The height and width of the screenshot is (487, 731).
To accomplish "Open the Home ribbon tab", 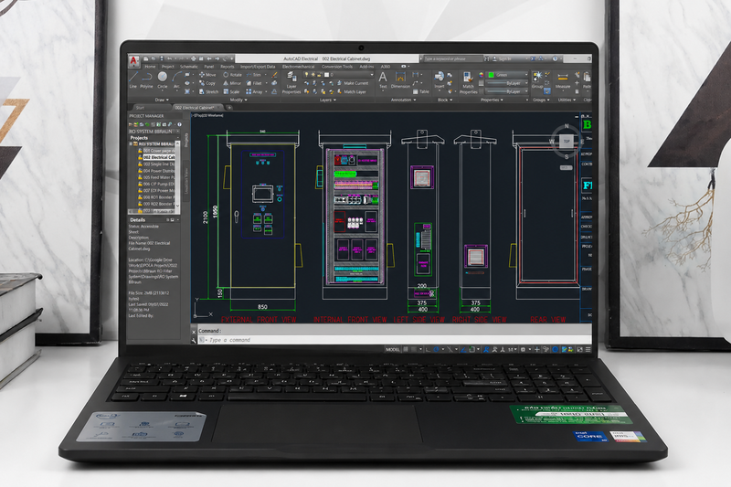I will (x=150, y=67).
